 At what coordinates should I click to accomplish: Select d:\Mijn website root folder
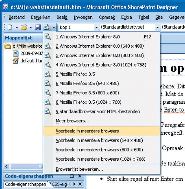coord(28,46)
